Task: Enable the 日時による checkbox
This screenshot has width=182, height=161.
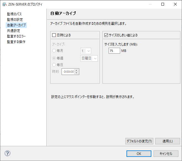Action: point(54,35)
